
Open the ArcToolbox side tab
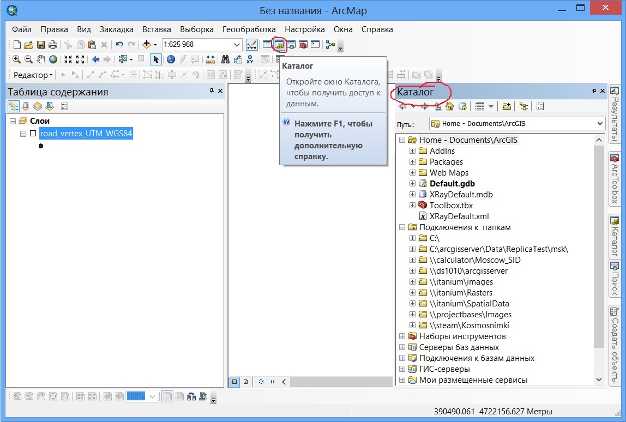coord(615,179)
